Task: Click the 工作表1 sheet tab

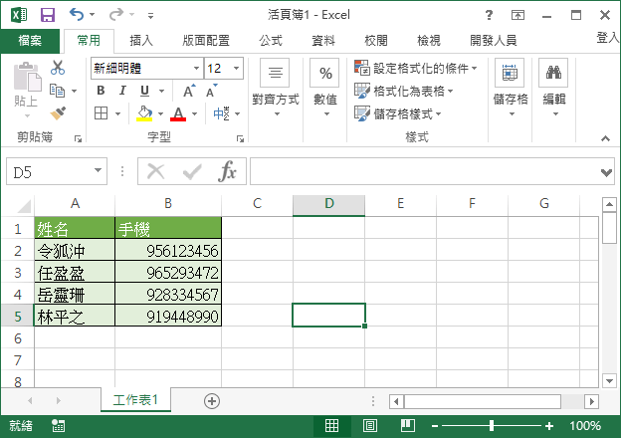Action: tap(135, 400)
